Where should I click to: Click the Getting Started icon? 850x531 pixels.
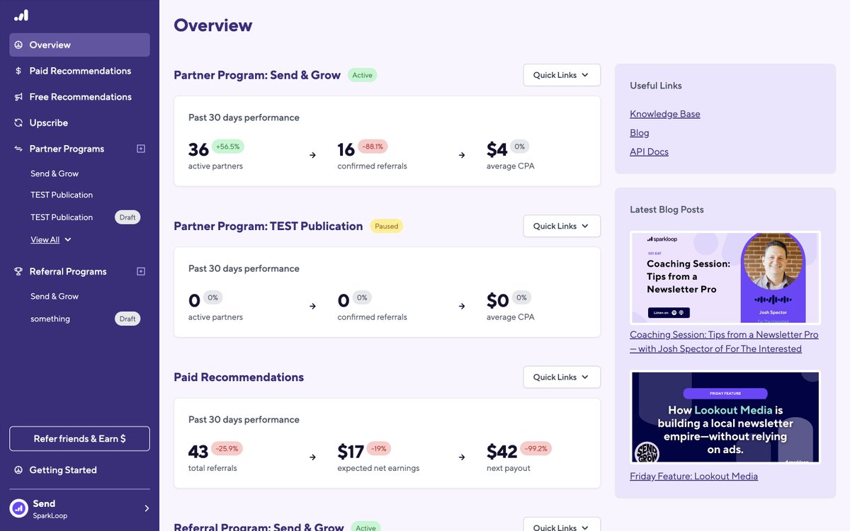coord(18,470)
